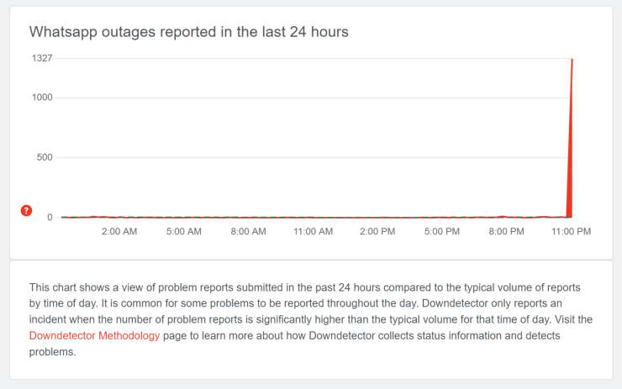
Task: Click the 5:00 AM time axis label
Action: 184,232
